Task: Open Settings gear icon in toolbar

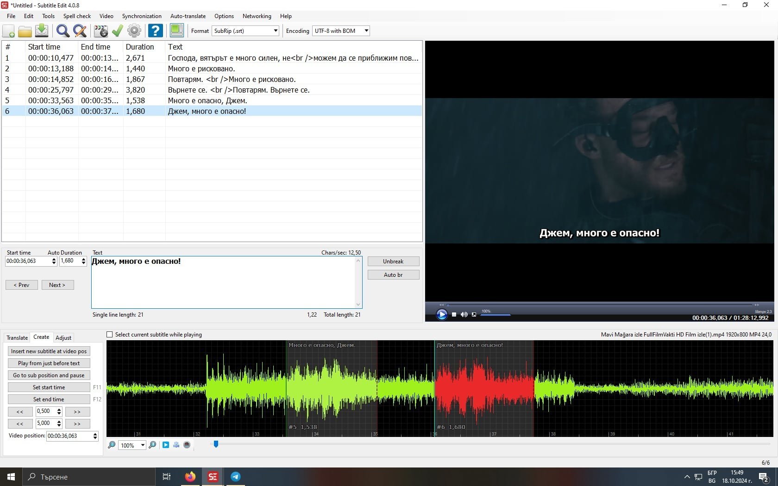Action: point(134,31)
